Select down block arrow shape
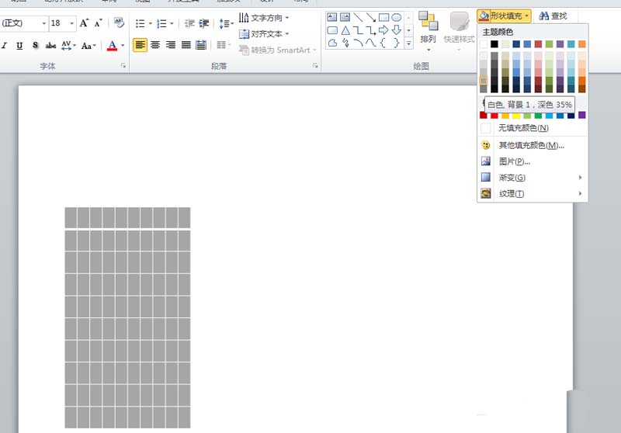The width and height of the screenshot is (621, 433). [x=396, y=30]
